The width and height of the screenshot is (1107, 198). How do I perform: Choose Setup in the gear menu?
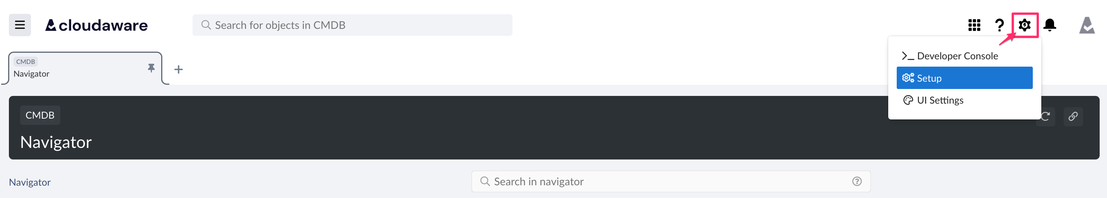(964, 78)
